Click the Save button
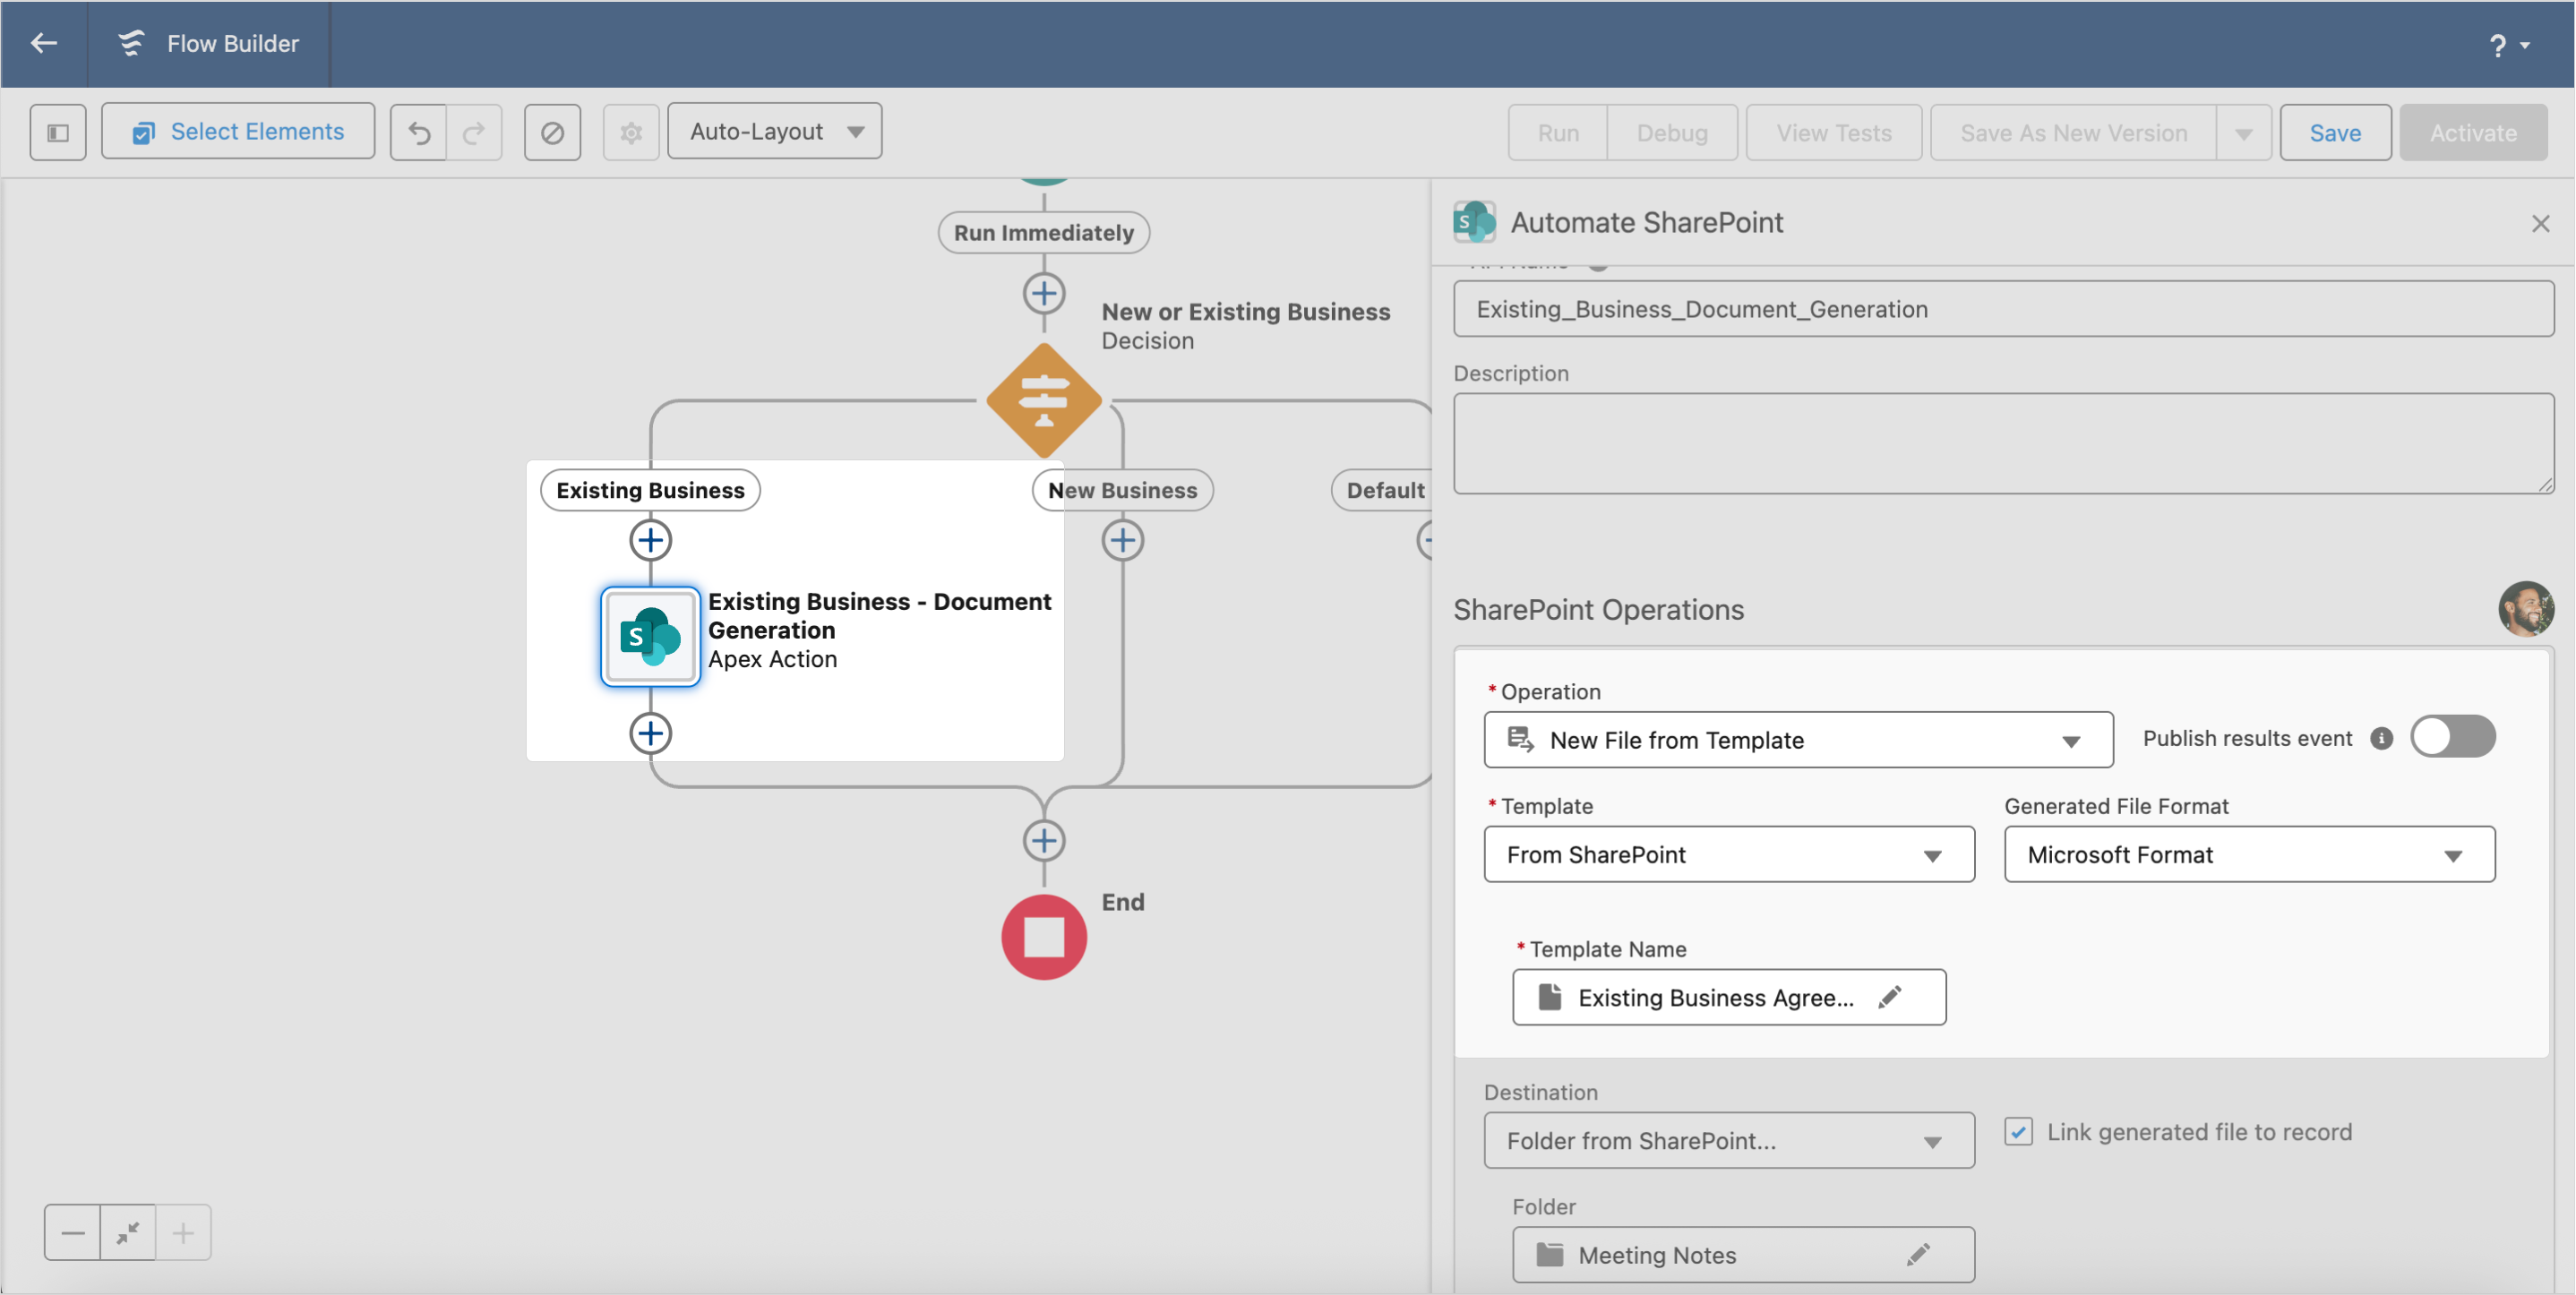Image resolution: width=2576 pixels, height=1295 pixels. click(x=2334, y=131)
